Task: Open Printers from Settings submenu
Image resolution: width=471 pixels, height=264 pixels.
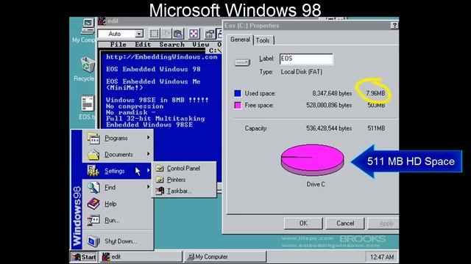Action: point(184,180)
